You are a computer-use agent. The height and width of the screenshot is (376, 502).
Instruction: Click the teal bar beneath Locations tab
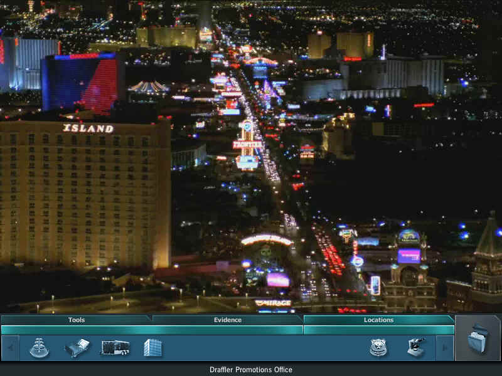(x=378, y=330)
